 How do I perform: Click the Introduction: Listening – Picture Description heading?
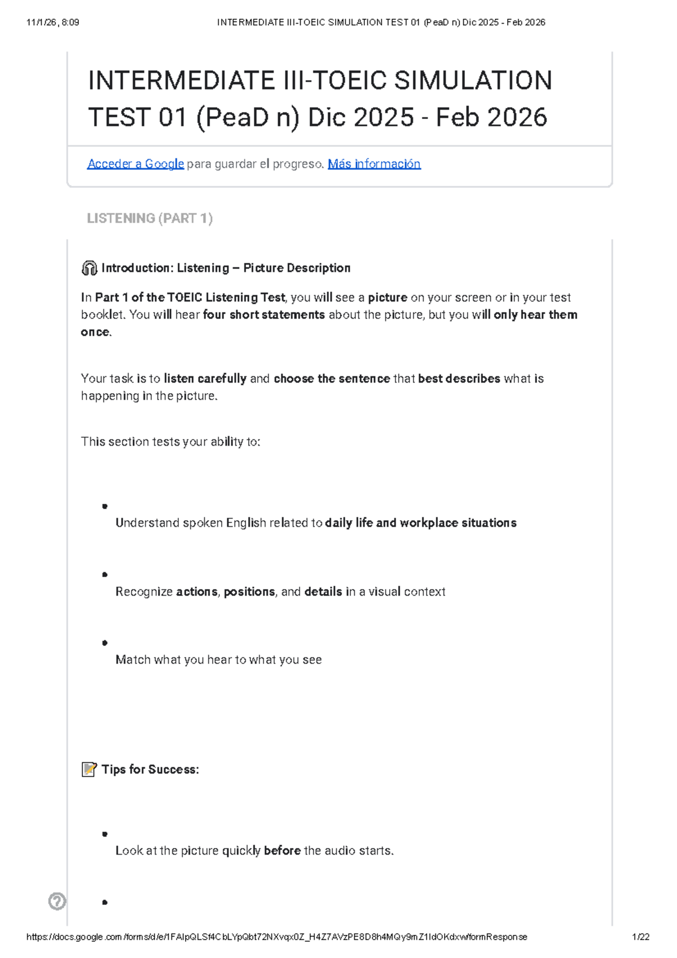click(x=226, y=268)
